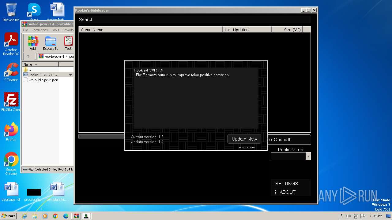
Task: Open the Public Mirror dropdown
Action: click(308, 156)
